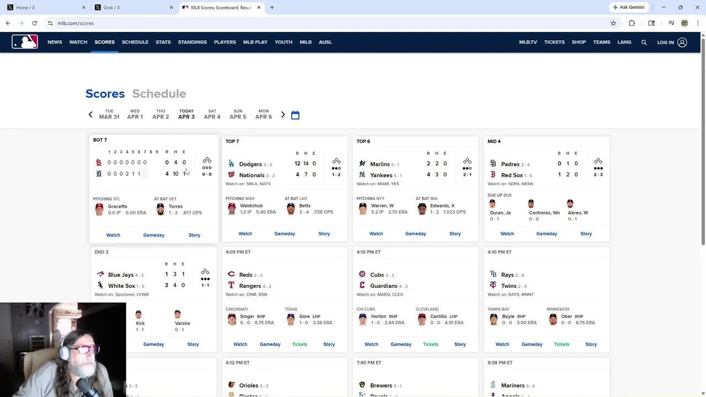Open Gameday for Dodgers vs Nationals
The height and width of the screenshot is (397, 706).
pyautogui.click(x=285, y=234)
